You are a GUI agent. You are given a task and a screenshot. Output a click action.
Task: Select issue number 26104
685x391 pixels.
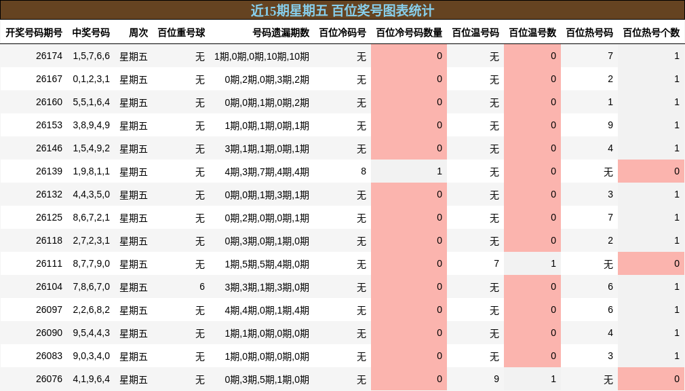49,287
